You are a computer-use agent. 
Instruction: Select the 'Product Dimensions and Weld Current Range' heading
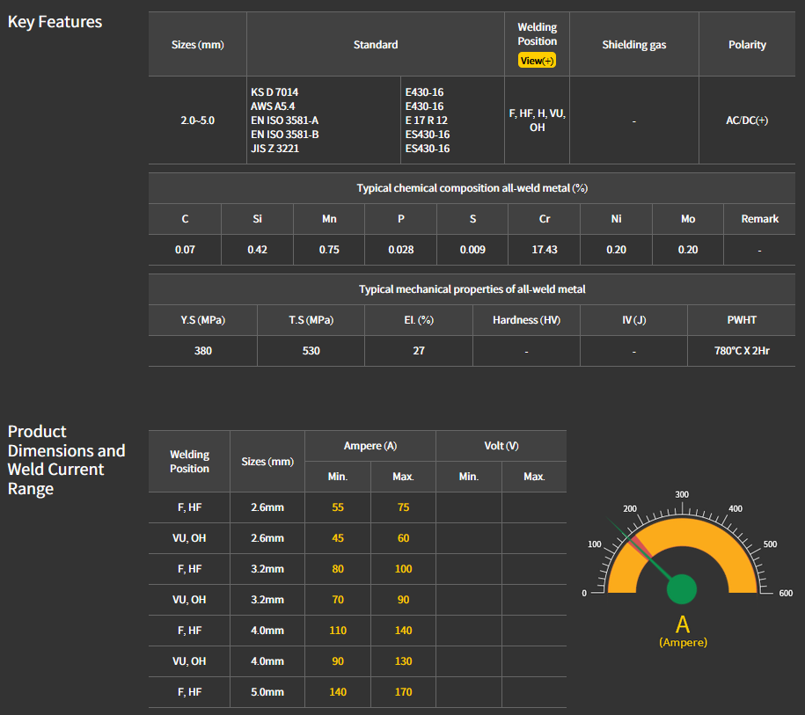click(67, 460)
